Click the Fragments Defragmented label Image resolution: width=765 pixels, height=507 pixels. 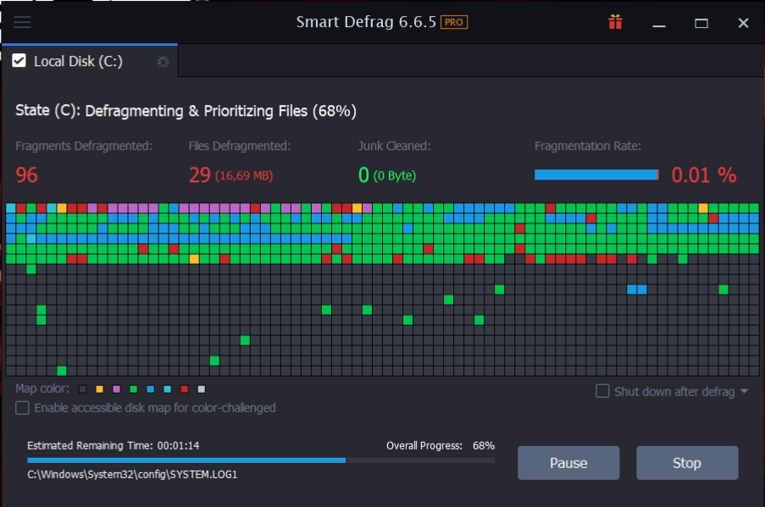click(84, 146)
